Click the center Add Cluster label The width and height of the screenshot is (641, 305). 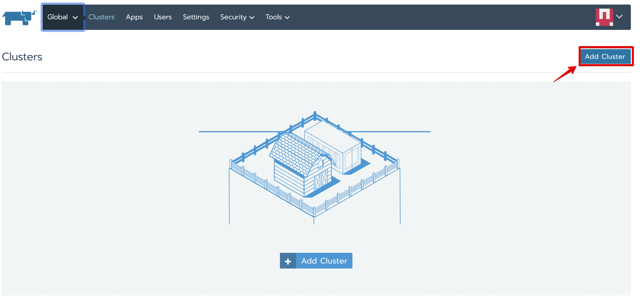click(324, 261)
